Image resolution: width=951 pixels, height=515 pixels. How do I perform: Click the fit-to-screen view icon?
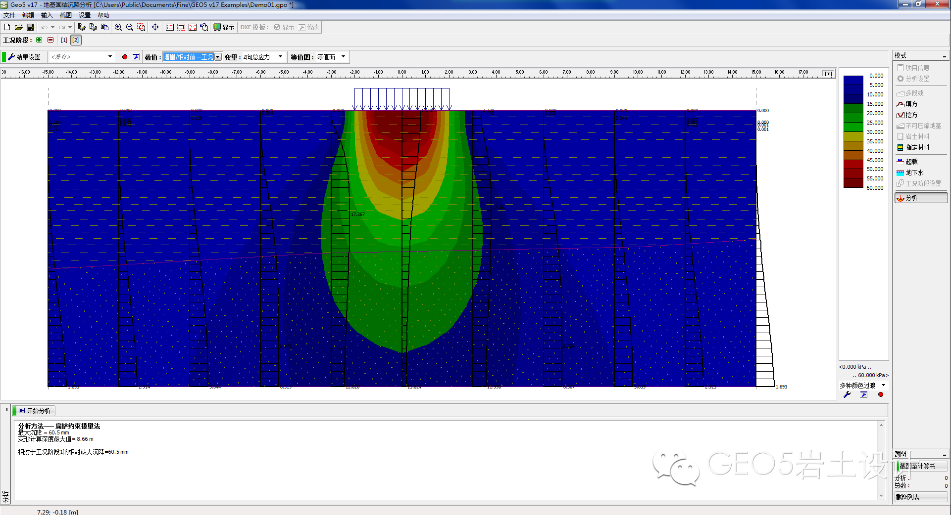(x=193, y=27)
